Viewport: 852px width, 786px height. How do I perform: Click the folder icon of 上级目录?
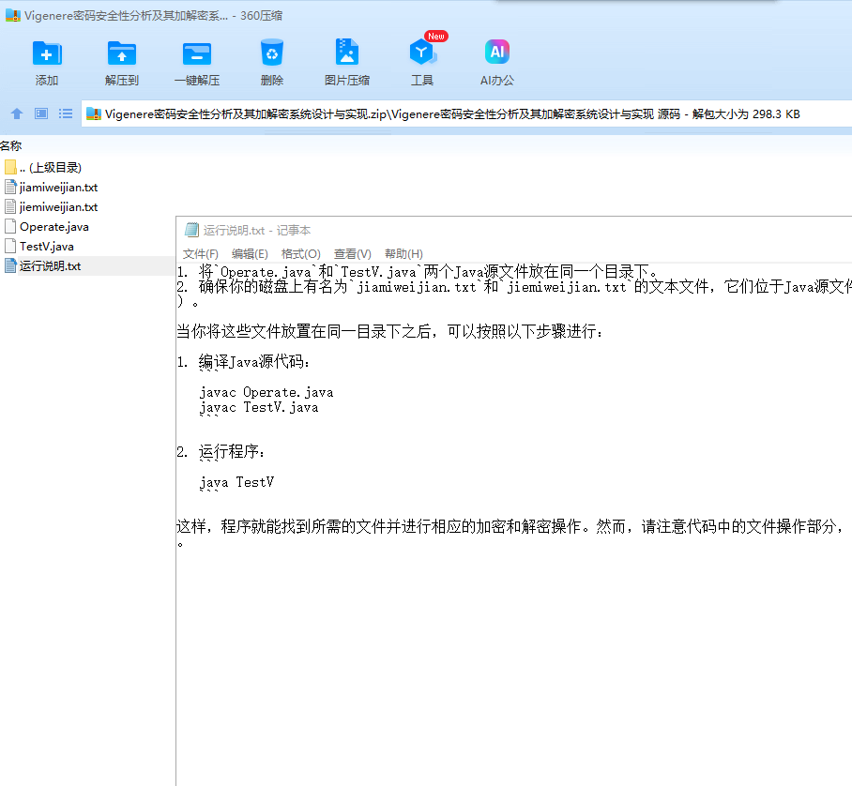click(10, 167)
